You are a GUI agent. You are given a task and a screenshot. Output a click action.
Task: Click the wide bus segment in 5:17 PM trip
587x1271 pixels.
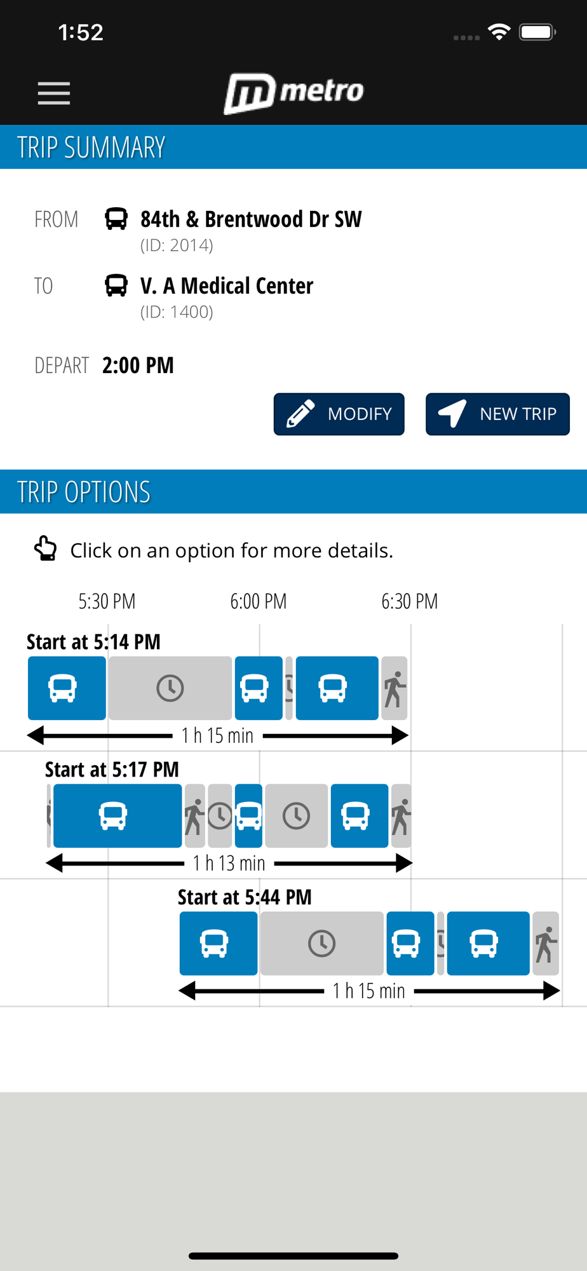point(118,816)
